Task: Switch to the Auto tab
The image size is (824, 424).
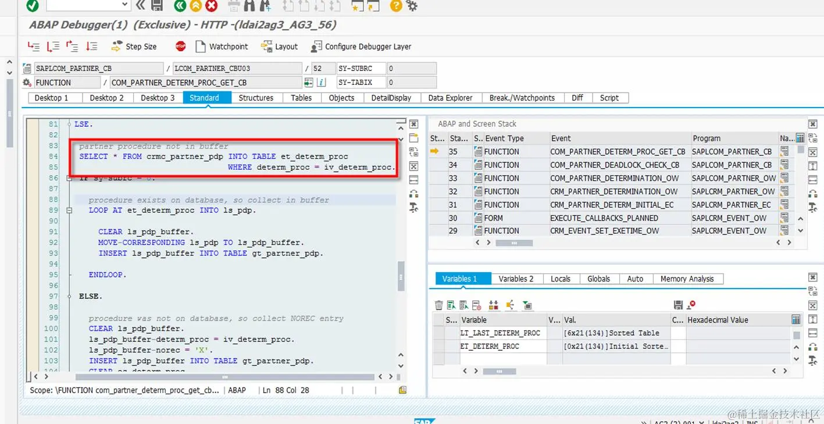Action: (x=635, y=279)
